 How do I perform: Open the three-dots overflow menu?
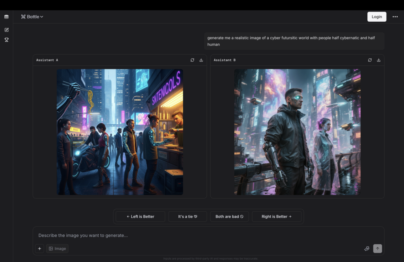pos(395,17)
